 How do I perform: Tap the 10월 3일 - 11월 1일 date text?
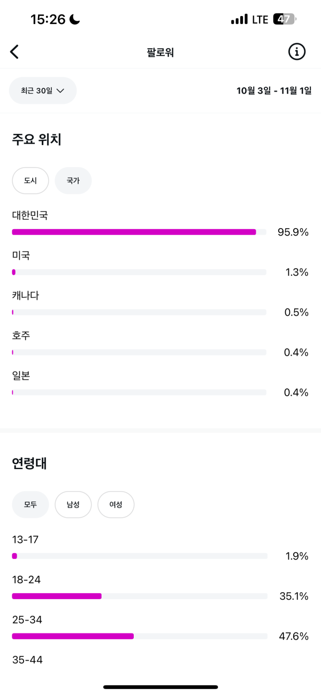pyautogui.click(x=274, y=90)
